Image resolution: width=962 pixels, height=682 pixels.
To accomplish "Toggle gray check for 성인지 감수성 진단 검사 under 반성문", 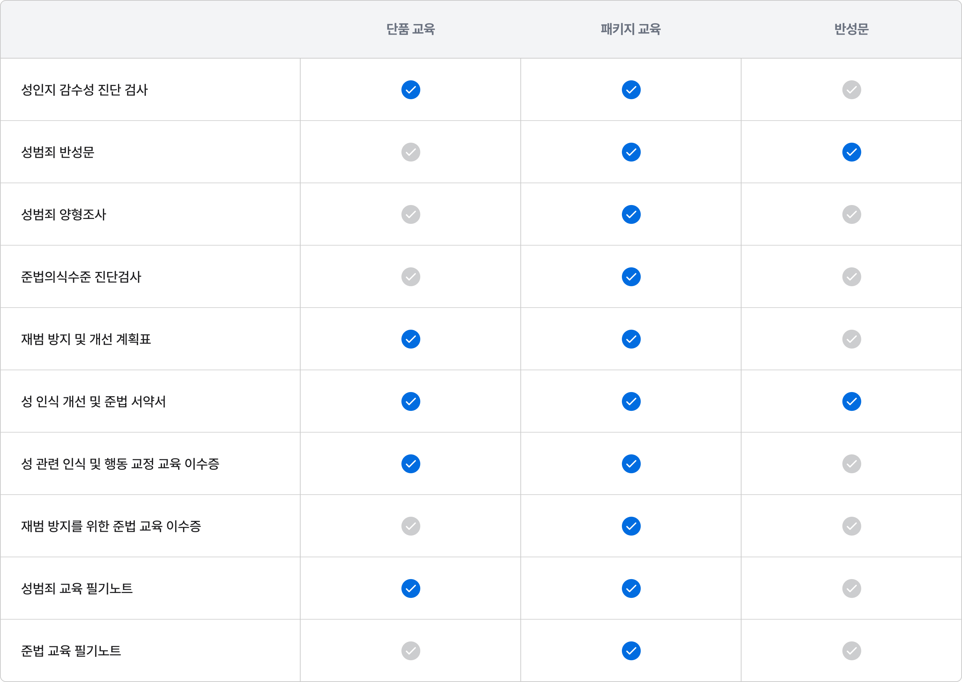I will pyautogui.click(x=851, y=89).
